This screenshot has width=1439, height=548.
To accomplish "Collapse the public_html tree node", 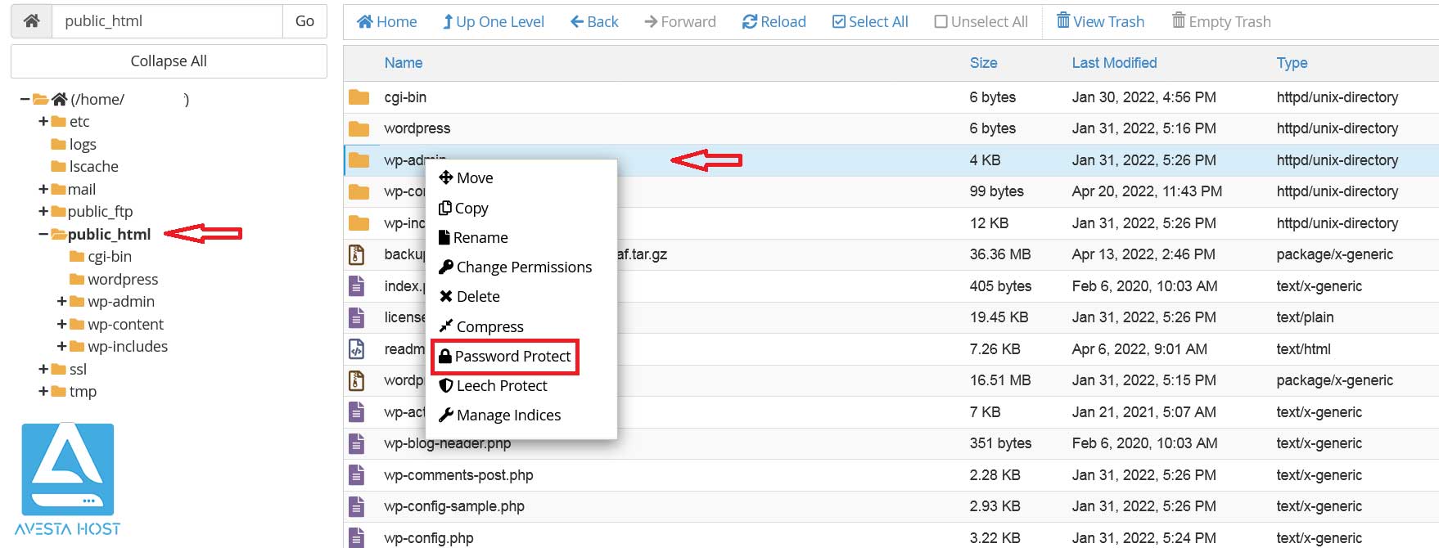I will click(x=43, y=235).
